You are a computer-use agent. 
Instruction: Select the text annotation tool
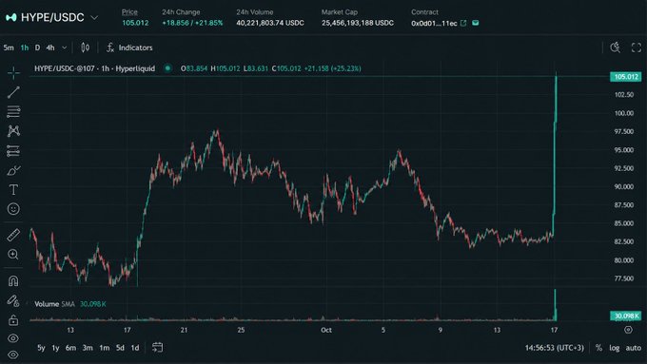click(13, 190)
